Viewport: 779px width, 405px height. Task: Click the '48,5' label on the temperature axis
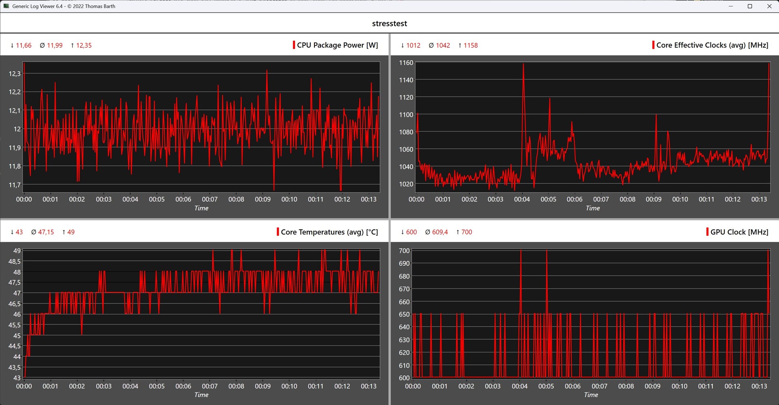coord(15,262)
